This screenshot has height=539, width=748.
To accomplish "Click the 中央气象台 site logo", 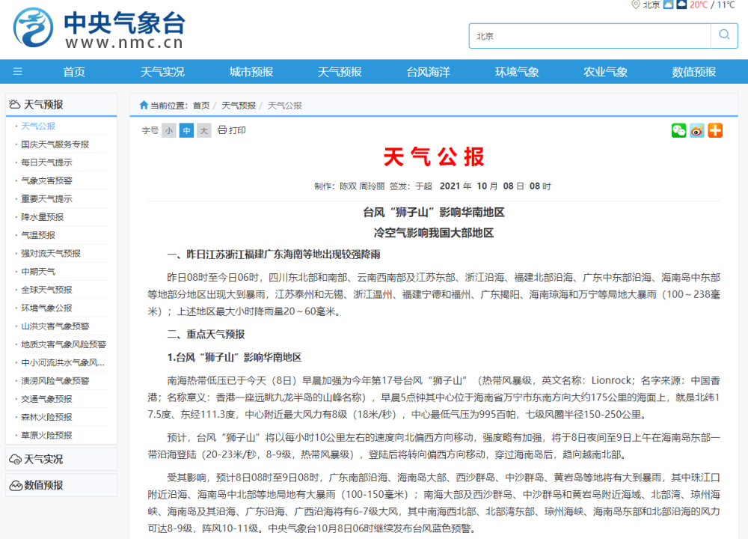I will tap(99, 30).
